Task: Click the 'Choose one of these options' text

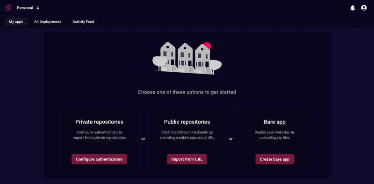Action: 187,92
